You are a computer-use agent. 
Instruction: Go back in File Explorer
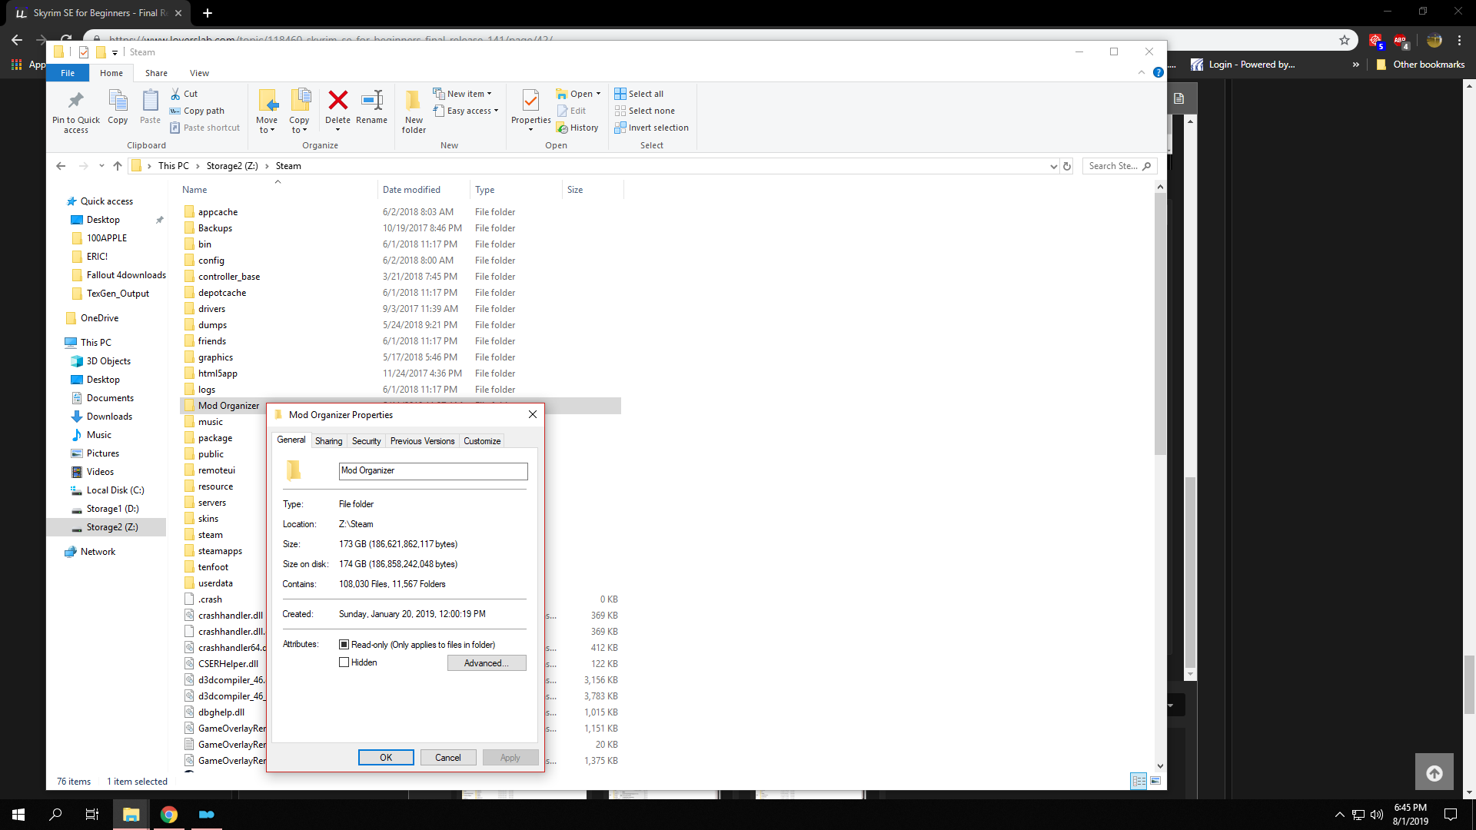[61, 166]
